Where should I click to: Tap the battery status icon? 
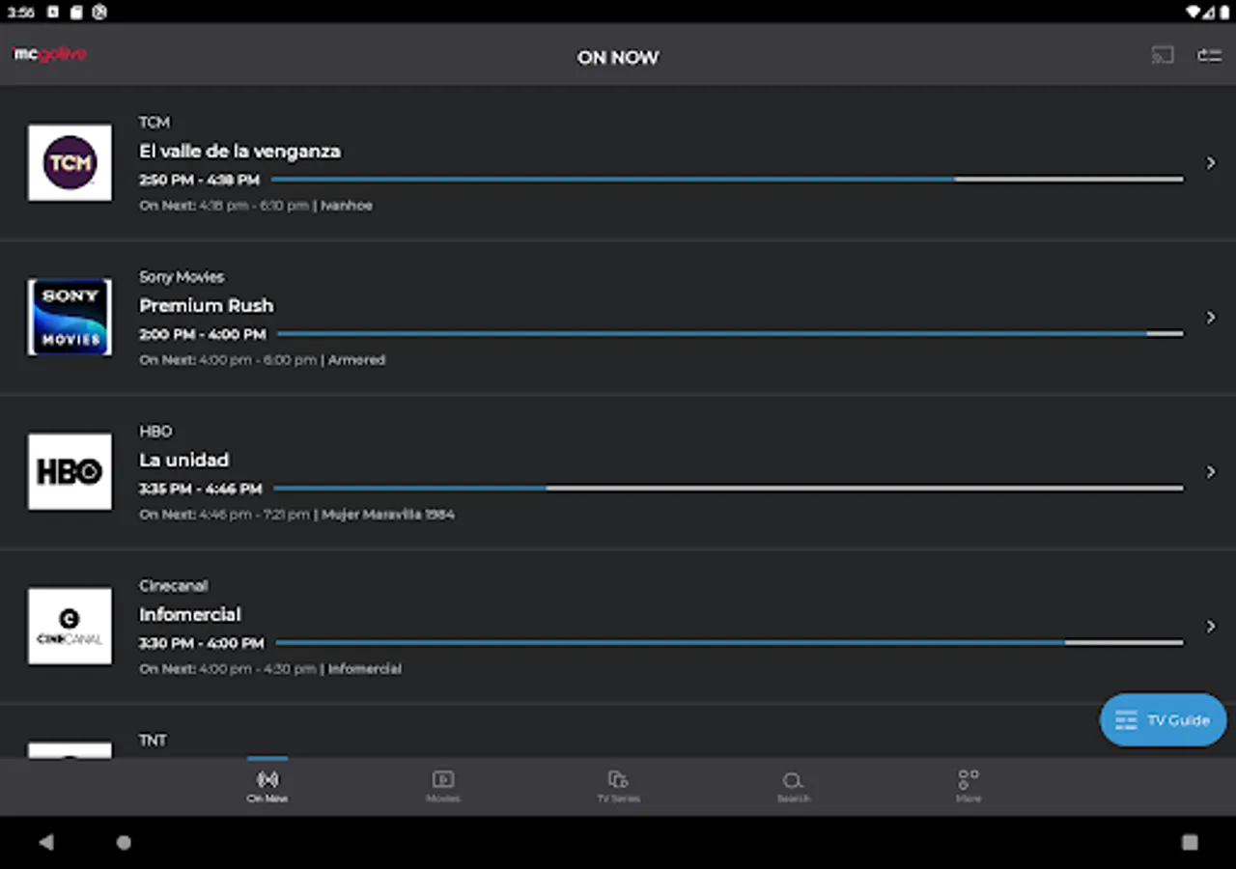[1223, 13]
